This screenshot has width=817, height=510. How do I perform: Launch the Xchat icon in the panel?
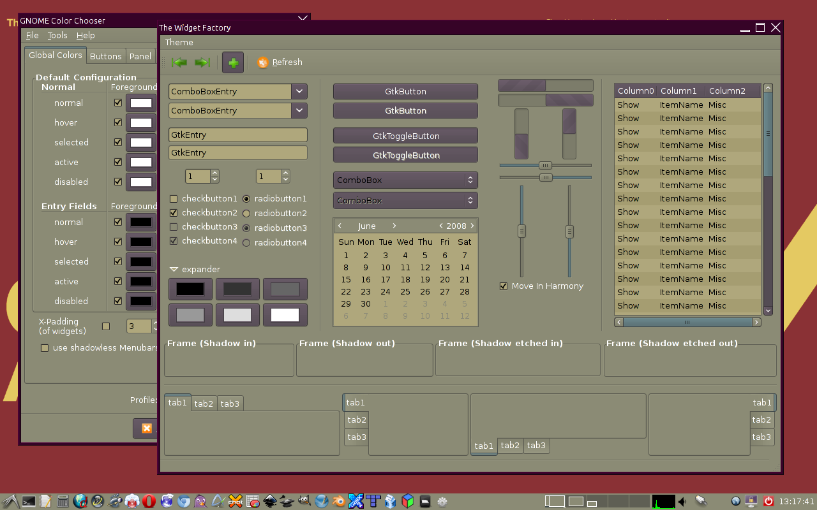[x=235, y=501]
